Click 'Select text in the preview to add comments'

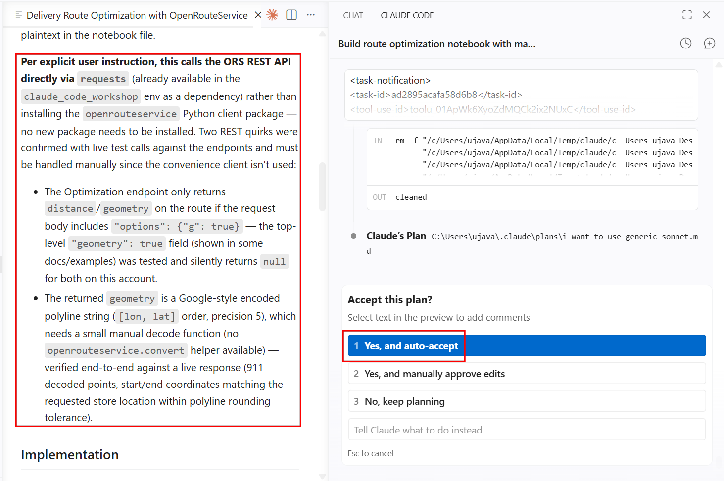pyautogui.click(x=438, y=318)
